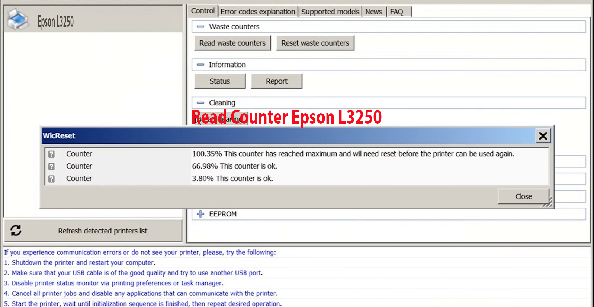Click the Status button
This screenshot has width=594, height=307.
220,81
